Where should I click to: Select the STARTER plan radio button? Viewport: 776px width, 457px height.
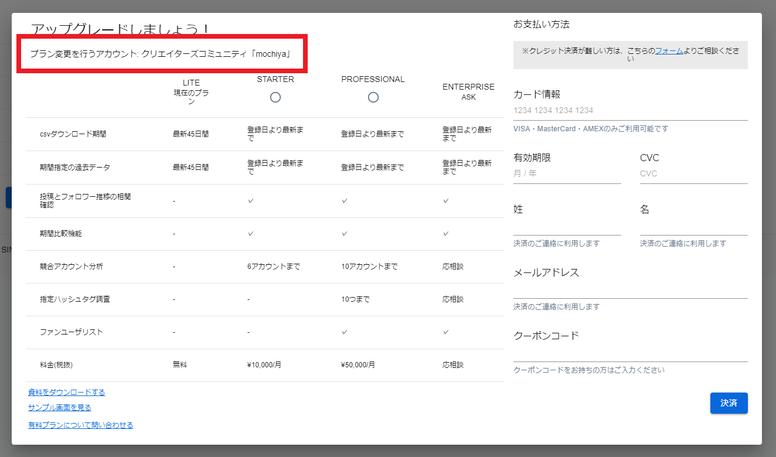click(x=275, y=97)
